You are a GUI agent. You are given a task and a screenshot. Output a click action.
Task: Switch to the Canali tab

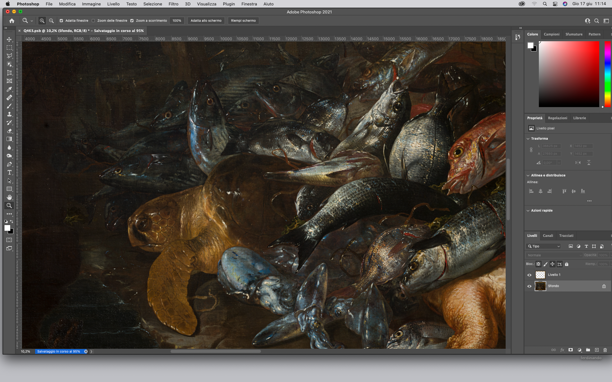click(x=548, y=236)
